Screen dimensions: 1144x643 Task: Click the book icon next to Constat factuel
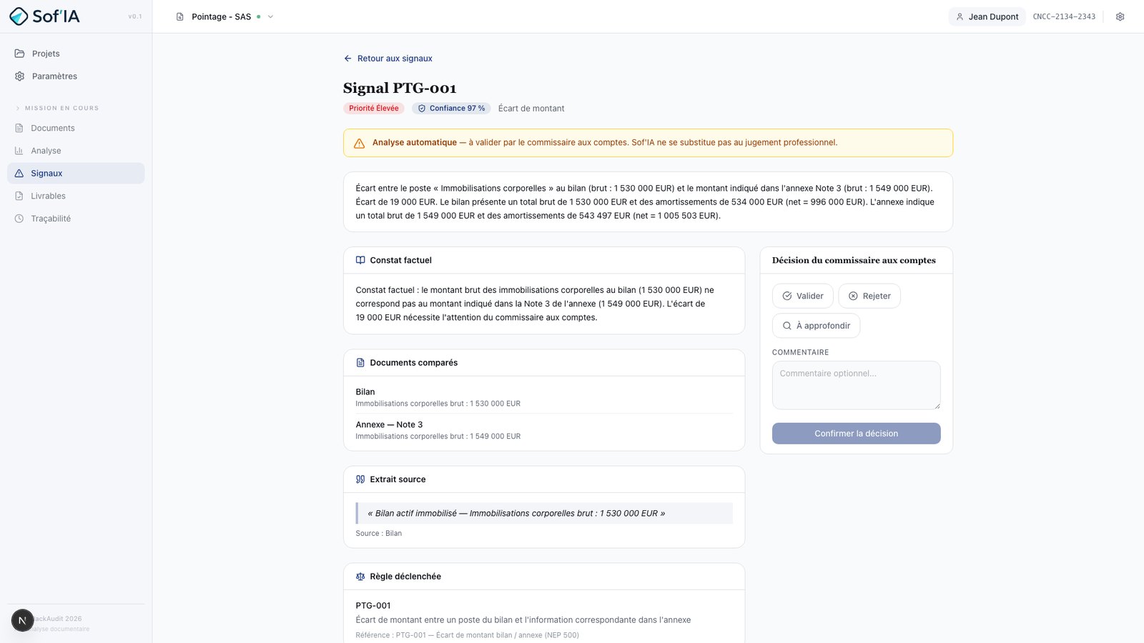click(x=360, y=260)
